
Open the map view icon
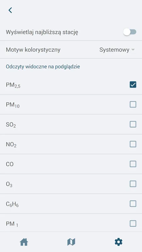(71, 242)
